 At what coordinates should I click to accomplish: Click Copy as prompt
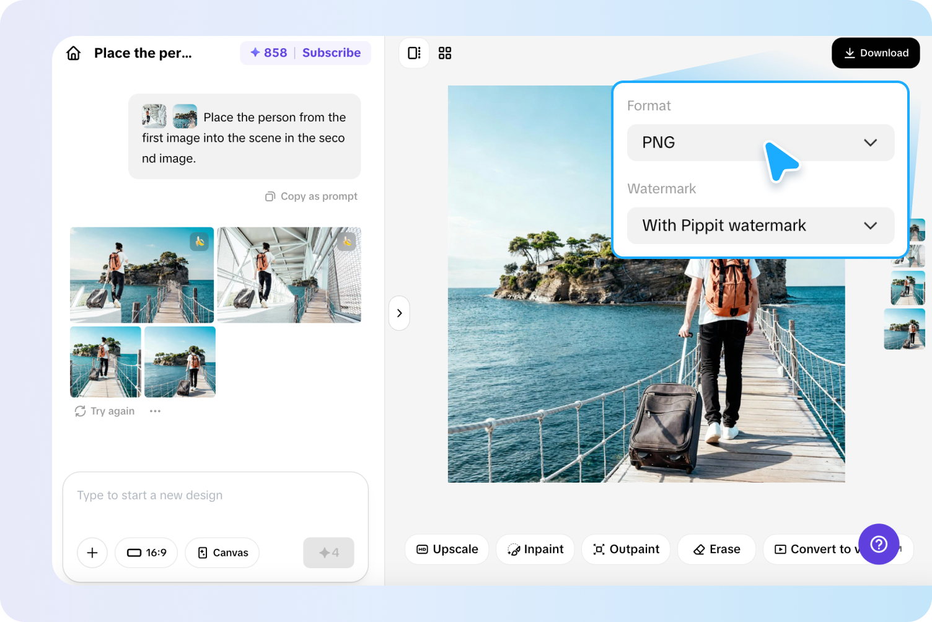[311, 196]
